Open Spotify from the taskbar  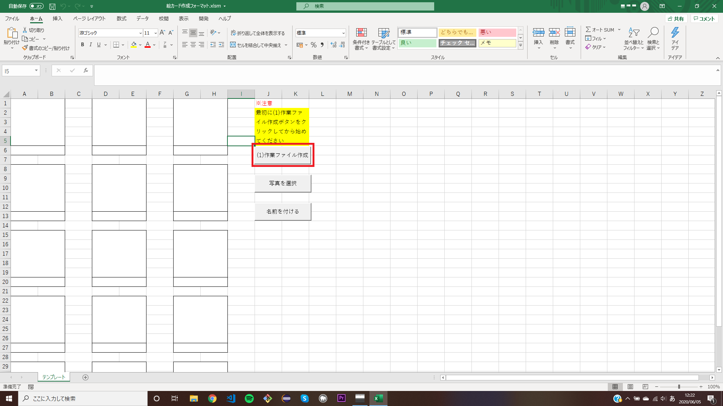249,398
